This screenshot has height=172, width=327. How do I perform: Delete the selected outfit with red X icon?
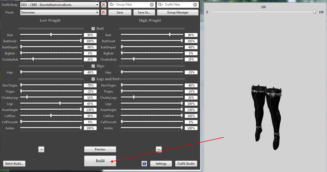tap(103, 5)
